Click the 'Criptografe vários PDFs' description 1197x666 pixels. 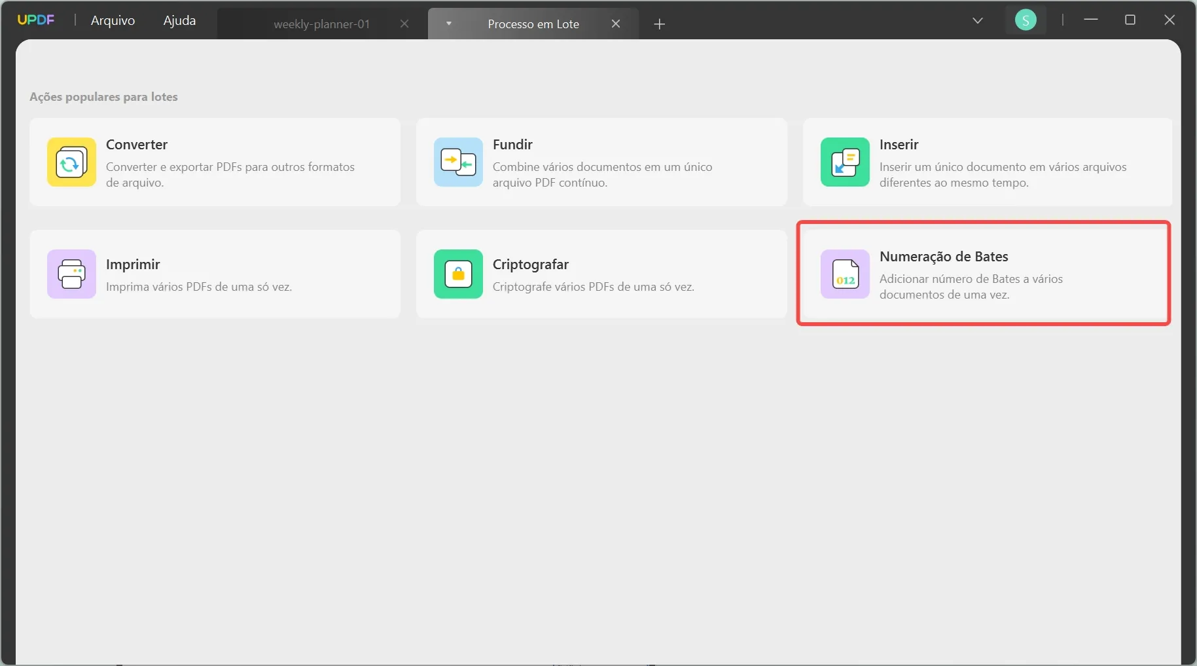[x=594, y=287]
